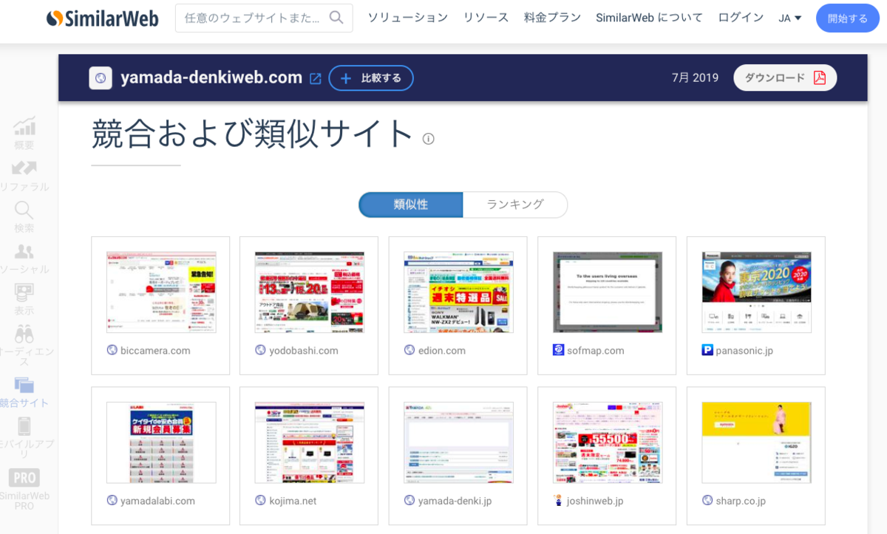887x534 pixels.
Task: Switch to the ランキング view
Action: [x=515, y=205]
